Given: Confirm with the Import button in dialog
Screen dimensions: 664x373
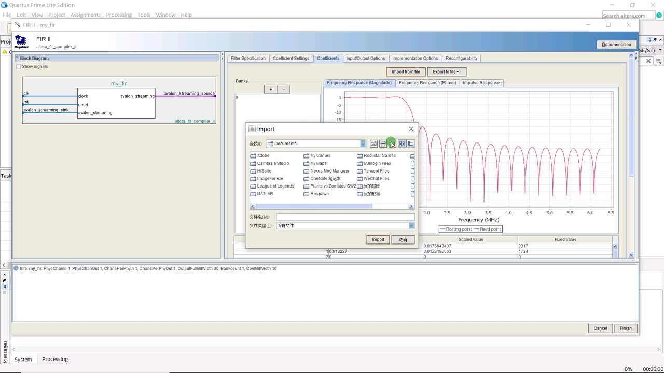Looking at the screenshot, I should pos(378,239).
